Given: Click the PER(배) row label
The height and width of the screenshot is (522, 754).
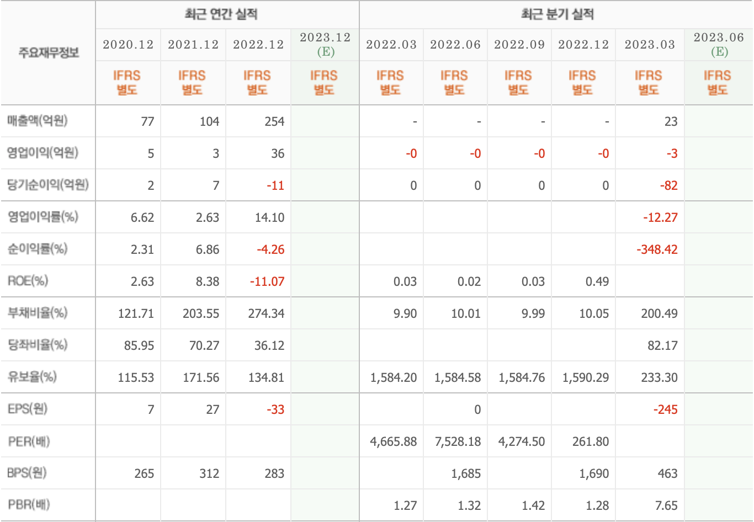Looking at the screenshot, I should 29,441.
